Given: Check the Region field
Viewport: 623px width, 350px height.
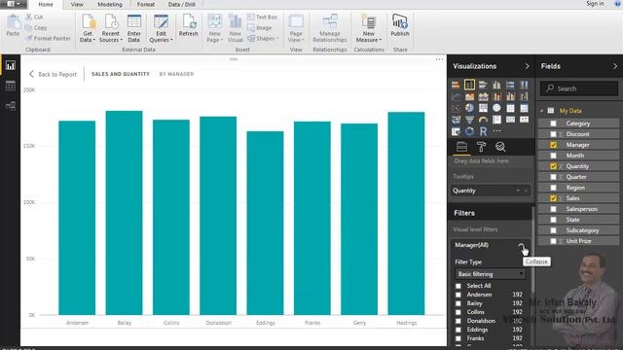Looking at the screenshot, I should click(553, 188).
